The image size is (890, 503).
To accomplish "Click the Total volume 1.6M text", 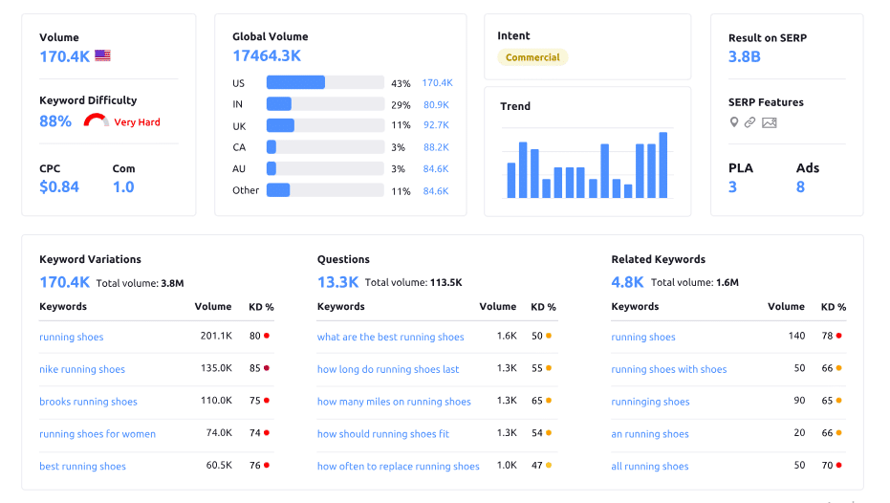I will point(695,282).
